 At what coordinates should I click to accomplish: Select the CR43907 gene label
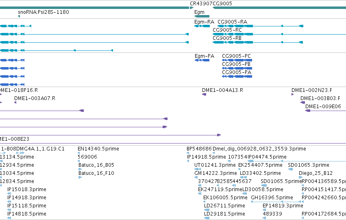[x=200, y=4]
